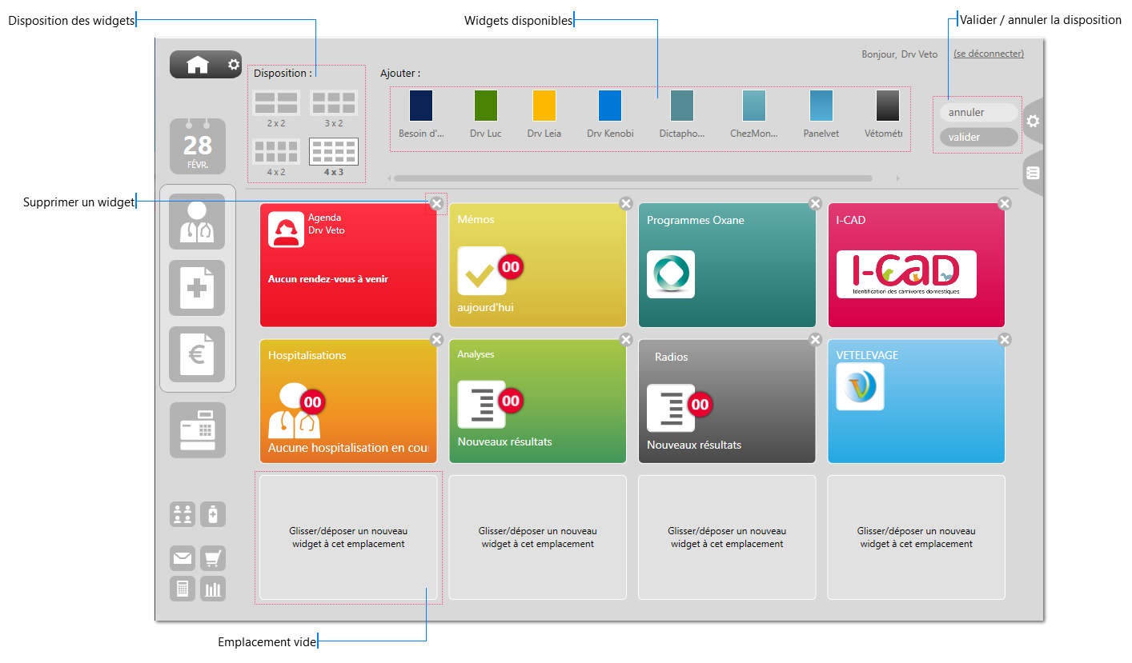The height and width of the screenshot is (663, 1132).
Task: Remove the I-CAD widget
Action: tap(1005, 204)
